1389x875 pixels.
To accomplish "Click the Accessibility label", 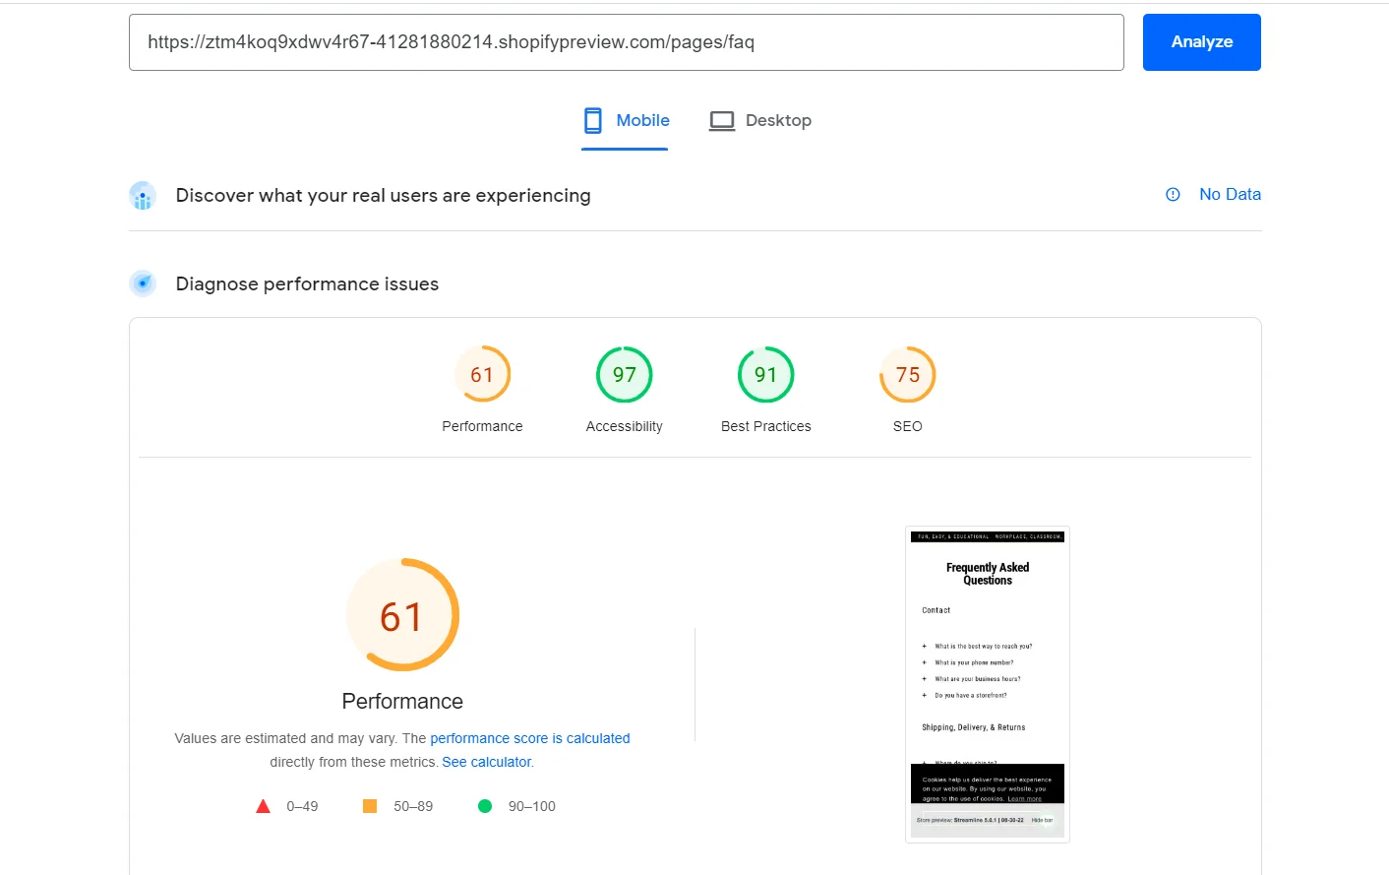I will pyautogui.click(x=625, y=426).
